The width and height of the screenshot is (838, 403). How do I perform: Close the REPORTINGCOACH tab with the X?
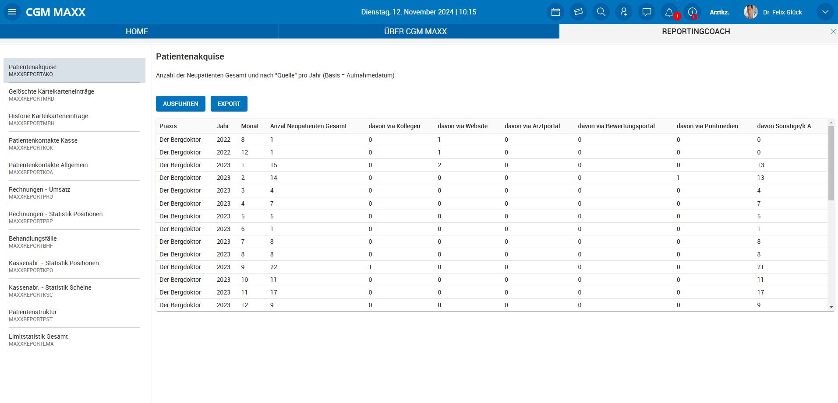833,32
